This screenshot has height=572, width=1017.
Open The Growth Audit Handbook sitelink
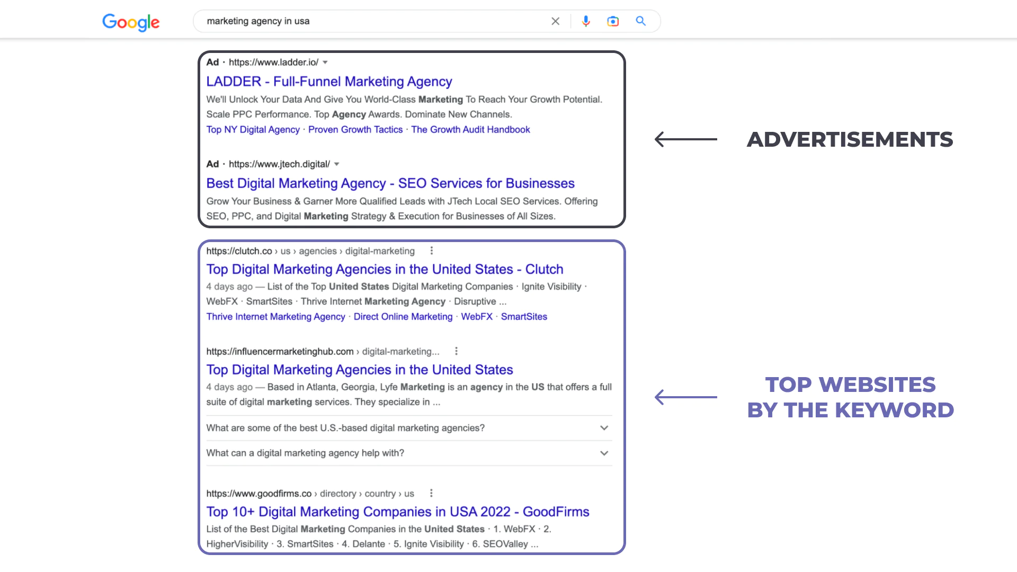click(x=470, y=130)
